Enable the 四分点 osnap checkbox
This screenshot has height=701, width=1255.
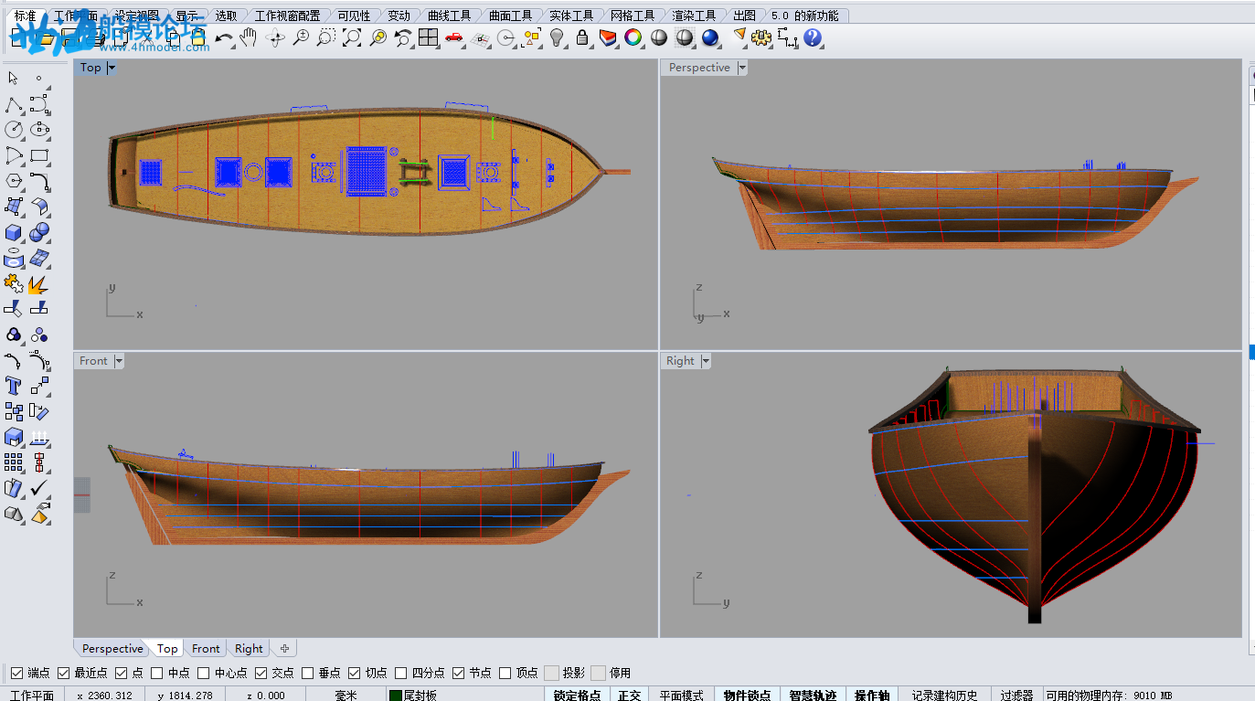click(x=401, y=673)
